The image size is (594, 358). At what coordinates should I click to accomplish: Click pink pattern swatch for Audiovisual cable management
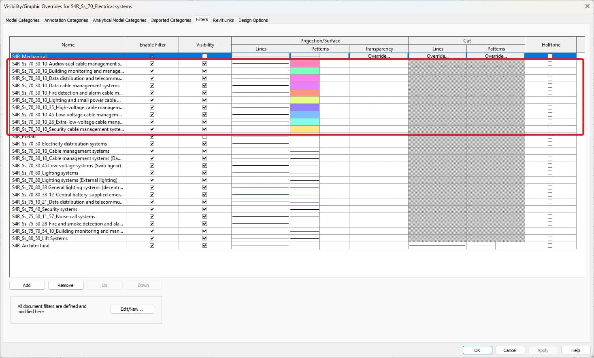(x=304, y=64)
